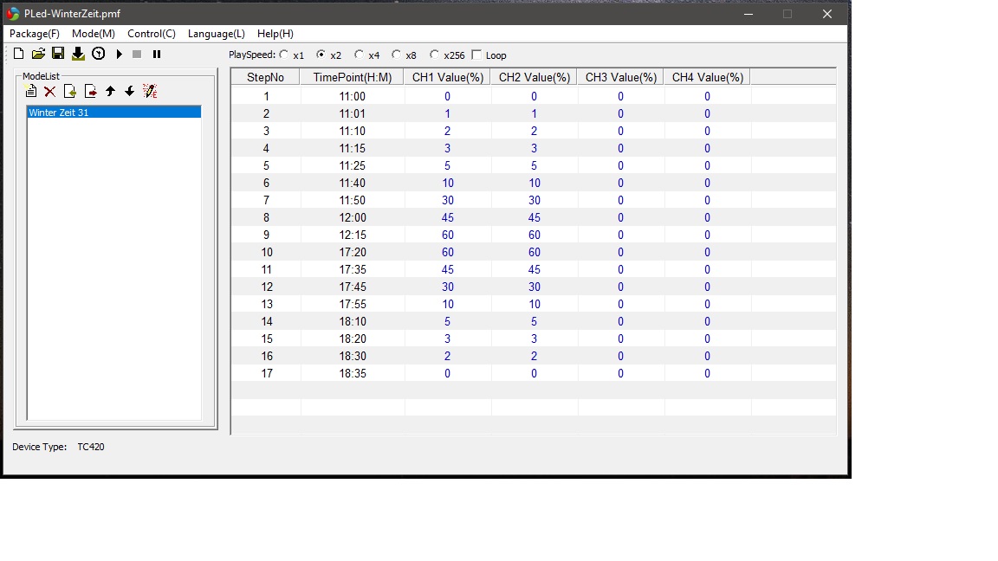Viewport: 998px width, 561px height.
Task: Click the clock time-sync icon
Action: tap(99, 54)
